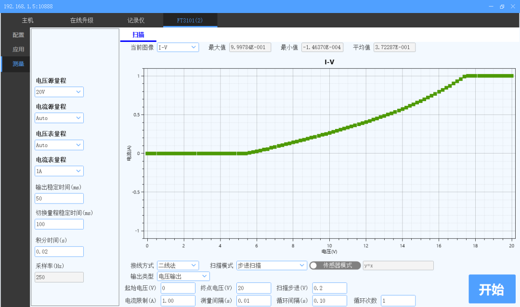
Task: Minimize the application window
Action: click(x=491, y=6)
